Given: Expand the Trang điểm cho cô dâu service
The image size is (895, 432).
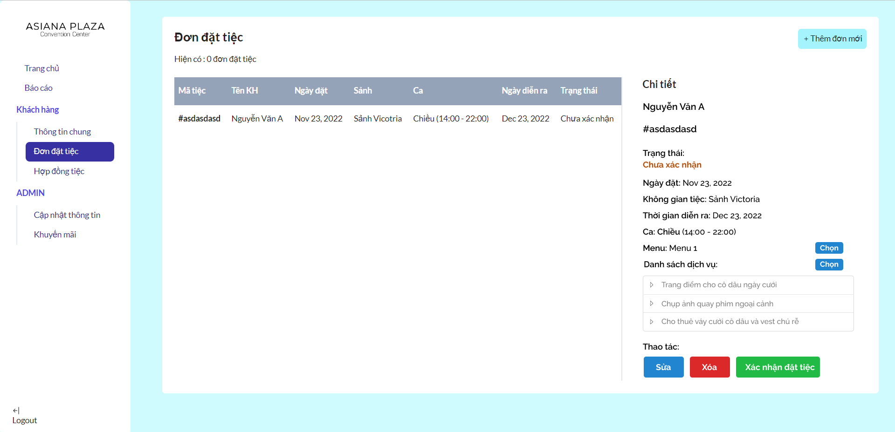Looking at the screenshot, I should point(652,284).
